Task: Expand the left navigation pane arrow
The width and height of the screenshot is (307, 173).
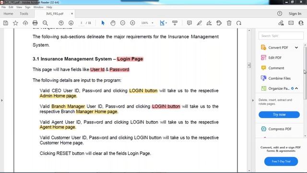Action: click(x=2, y=100)
